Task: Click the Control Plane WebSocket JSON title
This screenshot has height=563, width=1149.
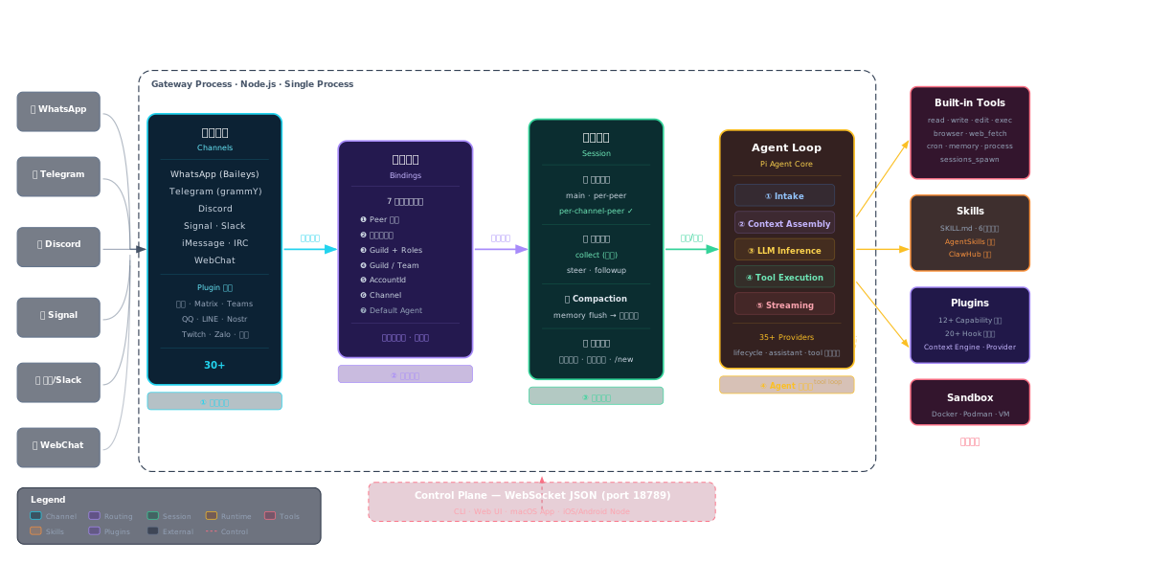Action: point(542,495)
